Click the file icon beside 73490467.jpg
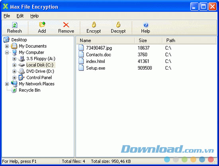 (81, 48)
